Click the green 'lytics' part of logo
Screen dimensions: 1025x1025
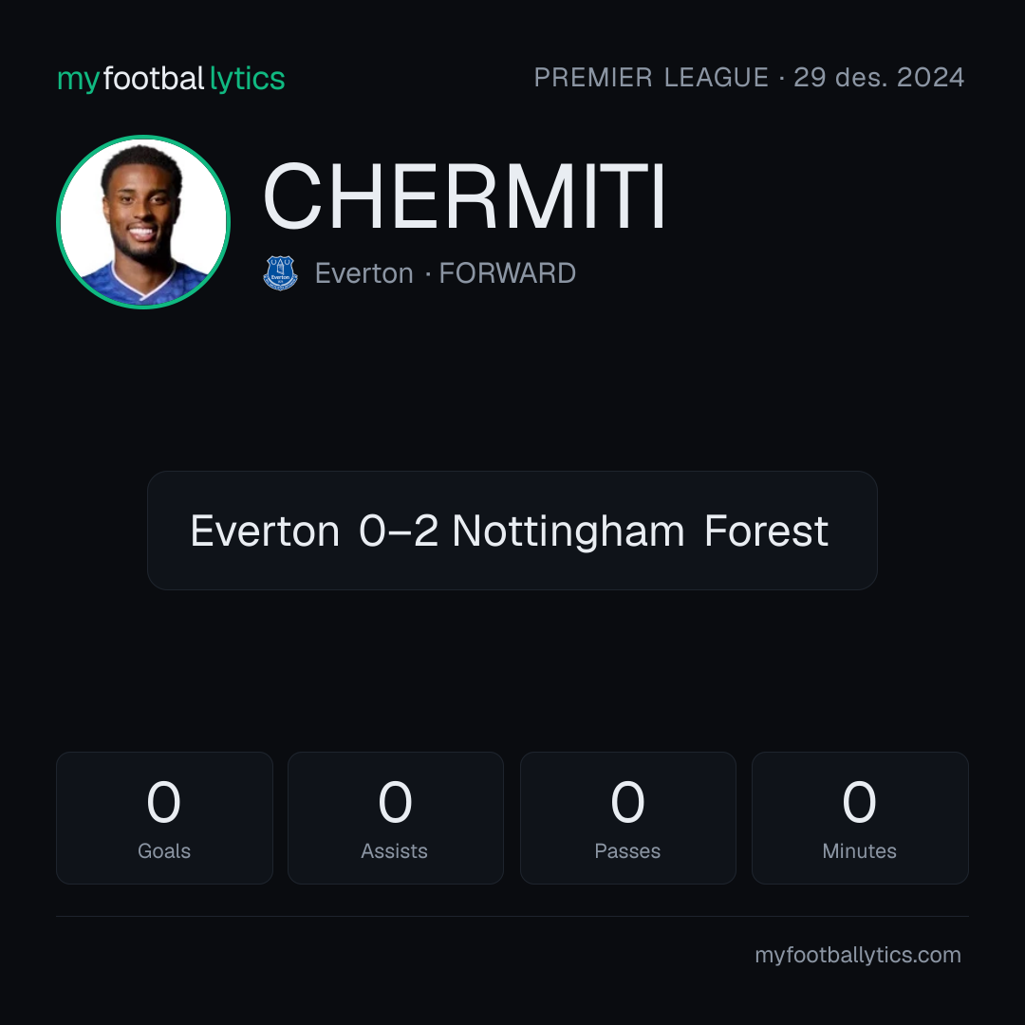point(247,79)
